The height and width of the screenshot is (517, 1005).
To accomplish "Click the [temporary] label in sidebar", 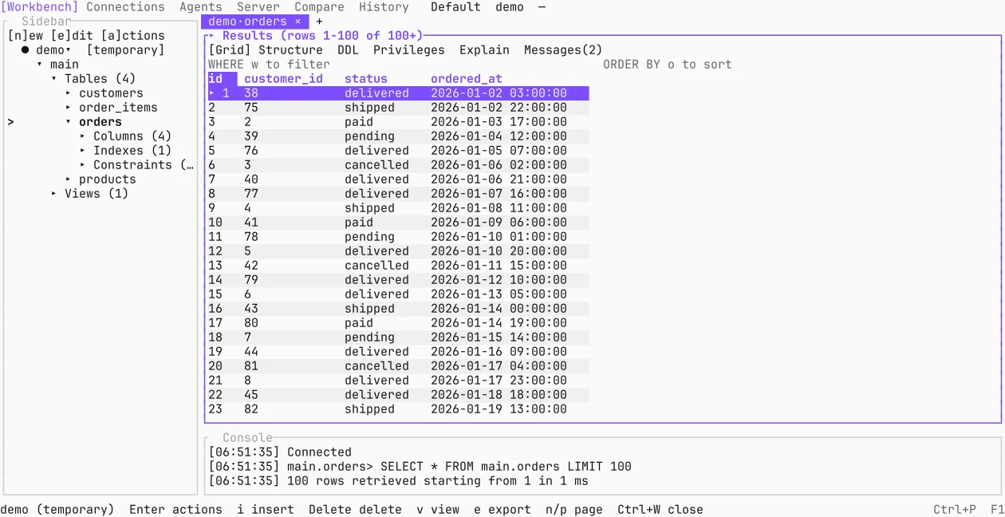I will 125,50.
